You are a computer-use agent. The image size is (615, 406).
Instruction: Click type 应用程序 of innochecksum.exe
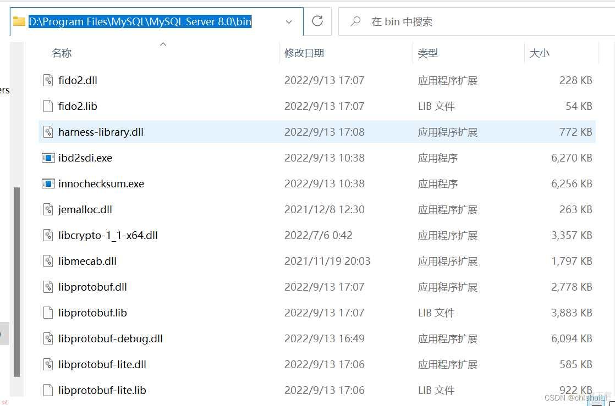pyautogui.click(x=438, y=184)
